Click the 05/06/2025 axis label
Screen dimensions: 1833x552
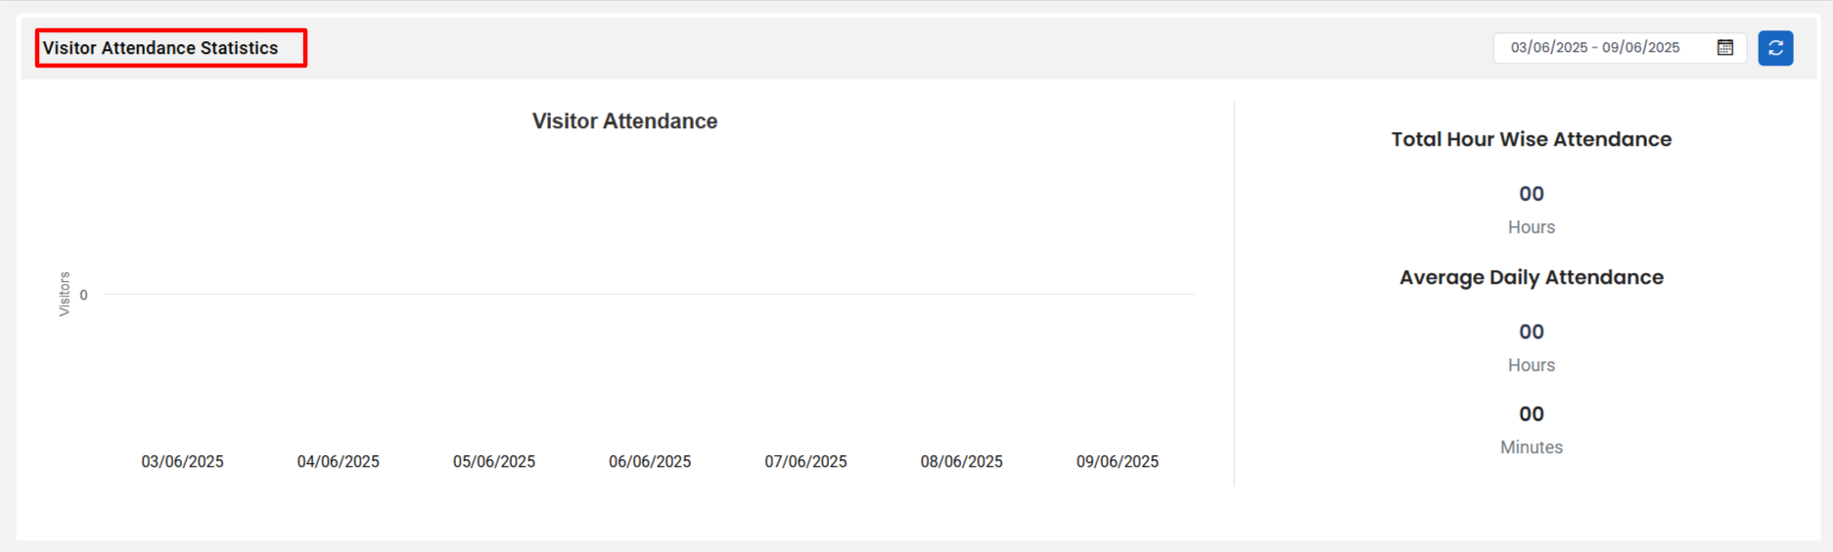click(x=494, y=462)
